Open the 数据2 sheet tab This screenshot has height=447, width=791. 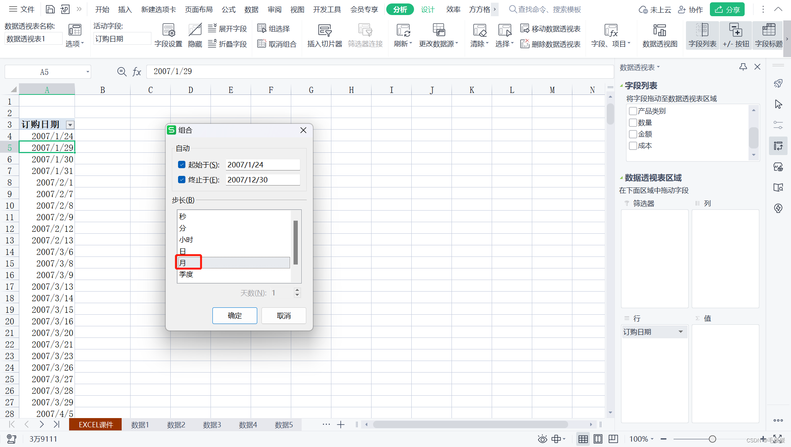[176, 425]
